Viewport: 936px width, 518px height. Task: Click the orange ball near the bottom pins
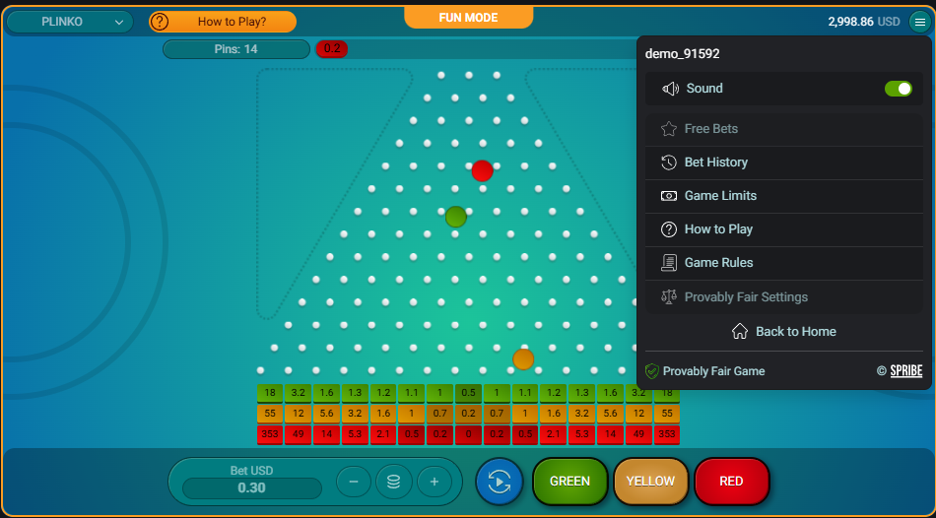(x=523, y=359)
